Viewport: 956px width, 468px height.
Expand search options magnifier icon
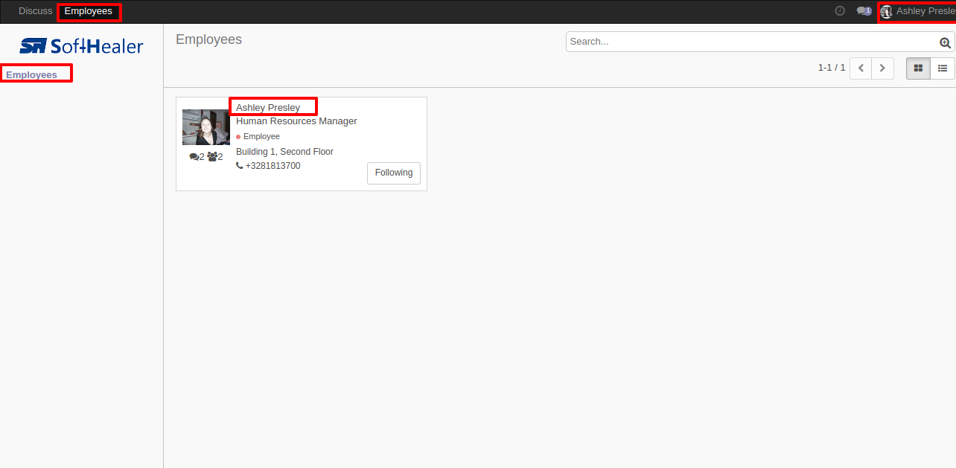(946, 42)
